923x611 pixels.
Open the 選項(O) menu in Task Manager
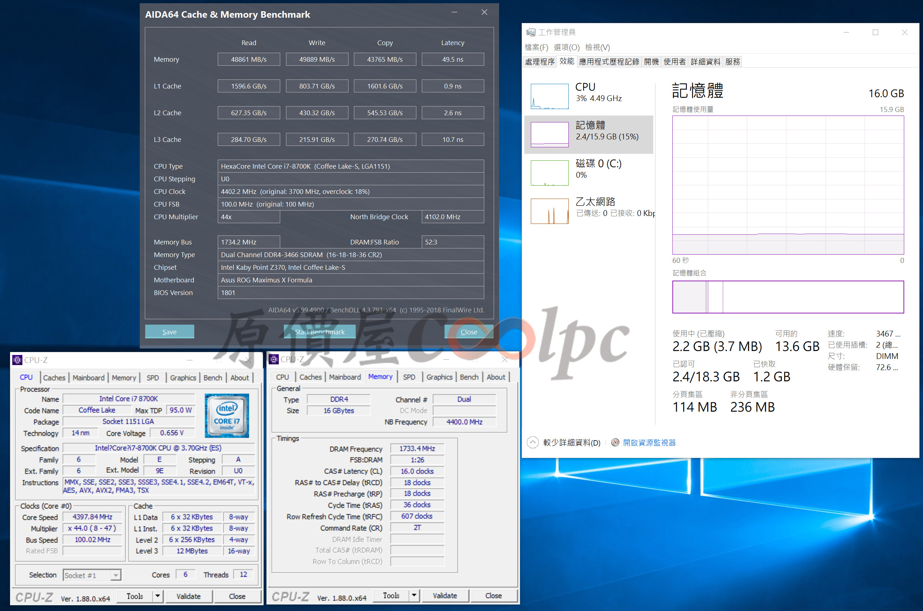tap(567, 47)
